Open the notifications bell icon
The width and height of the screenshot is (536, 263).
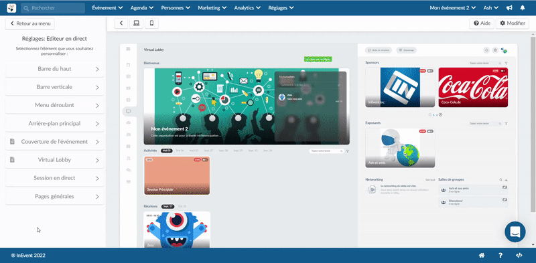(523, 7)
